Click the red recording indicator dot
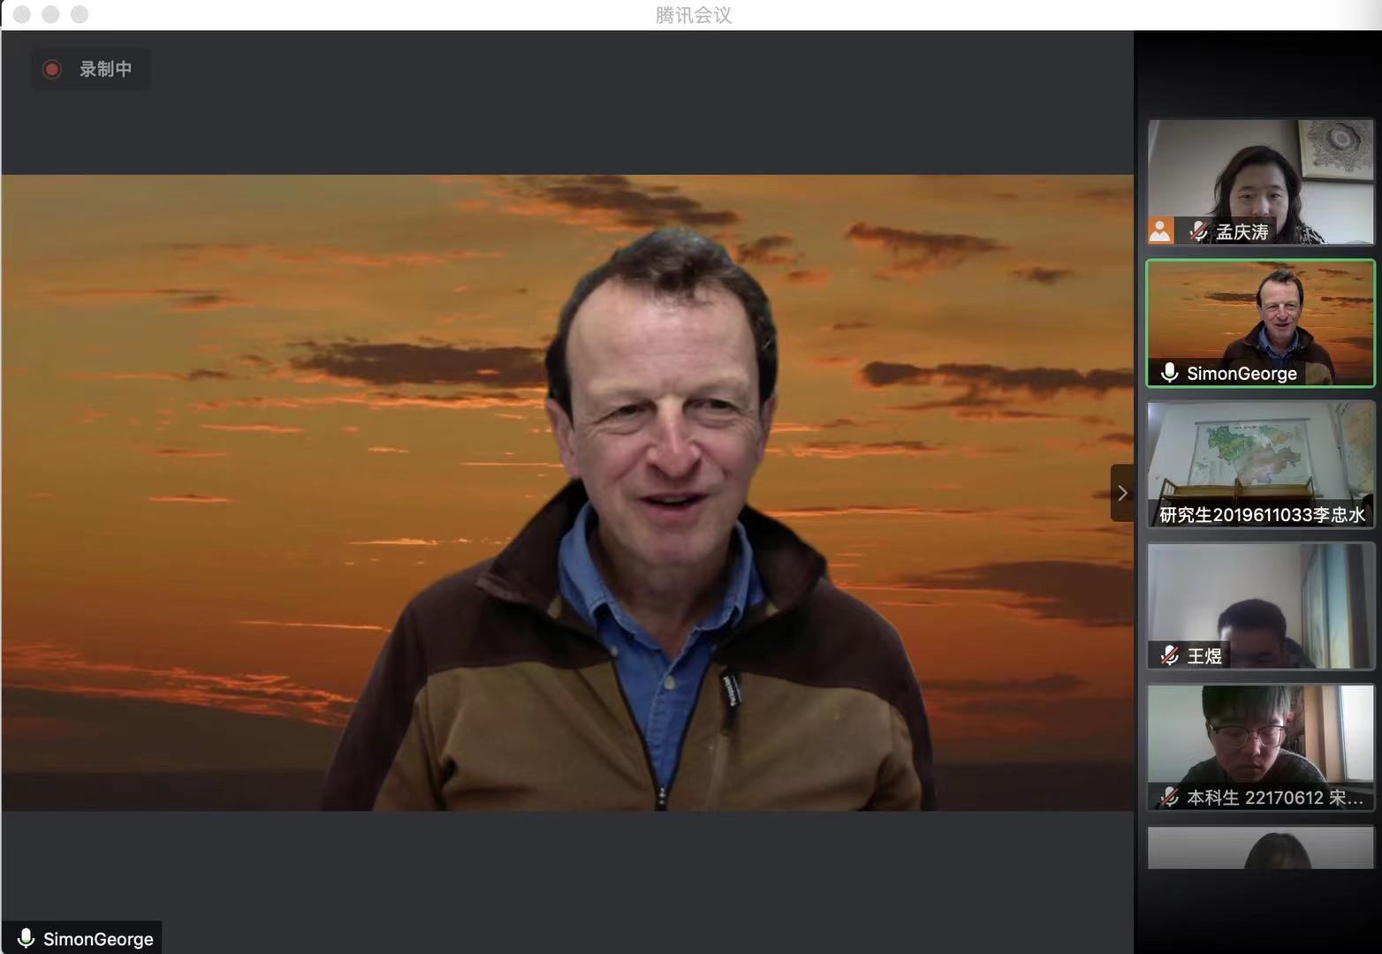The image size is (1382, 954). tap(52, 69)
